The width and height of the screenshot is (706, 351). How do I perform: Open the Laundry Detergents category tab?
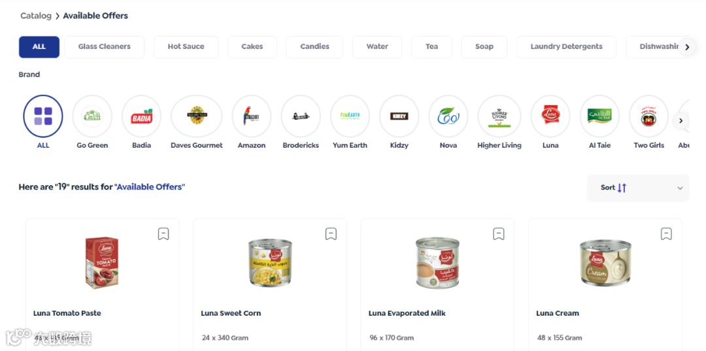click(566, 47)
